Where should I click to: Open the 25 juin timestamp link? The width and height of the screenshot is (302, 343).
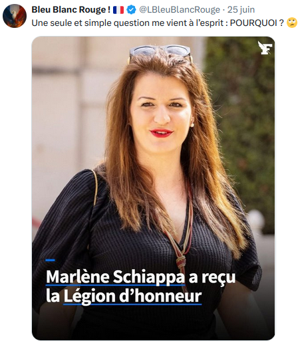point(241,10)
